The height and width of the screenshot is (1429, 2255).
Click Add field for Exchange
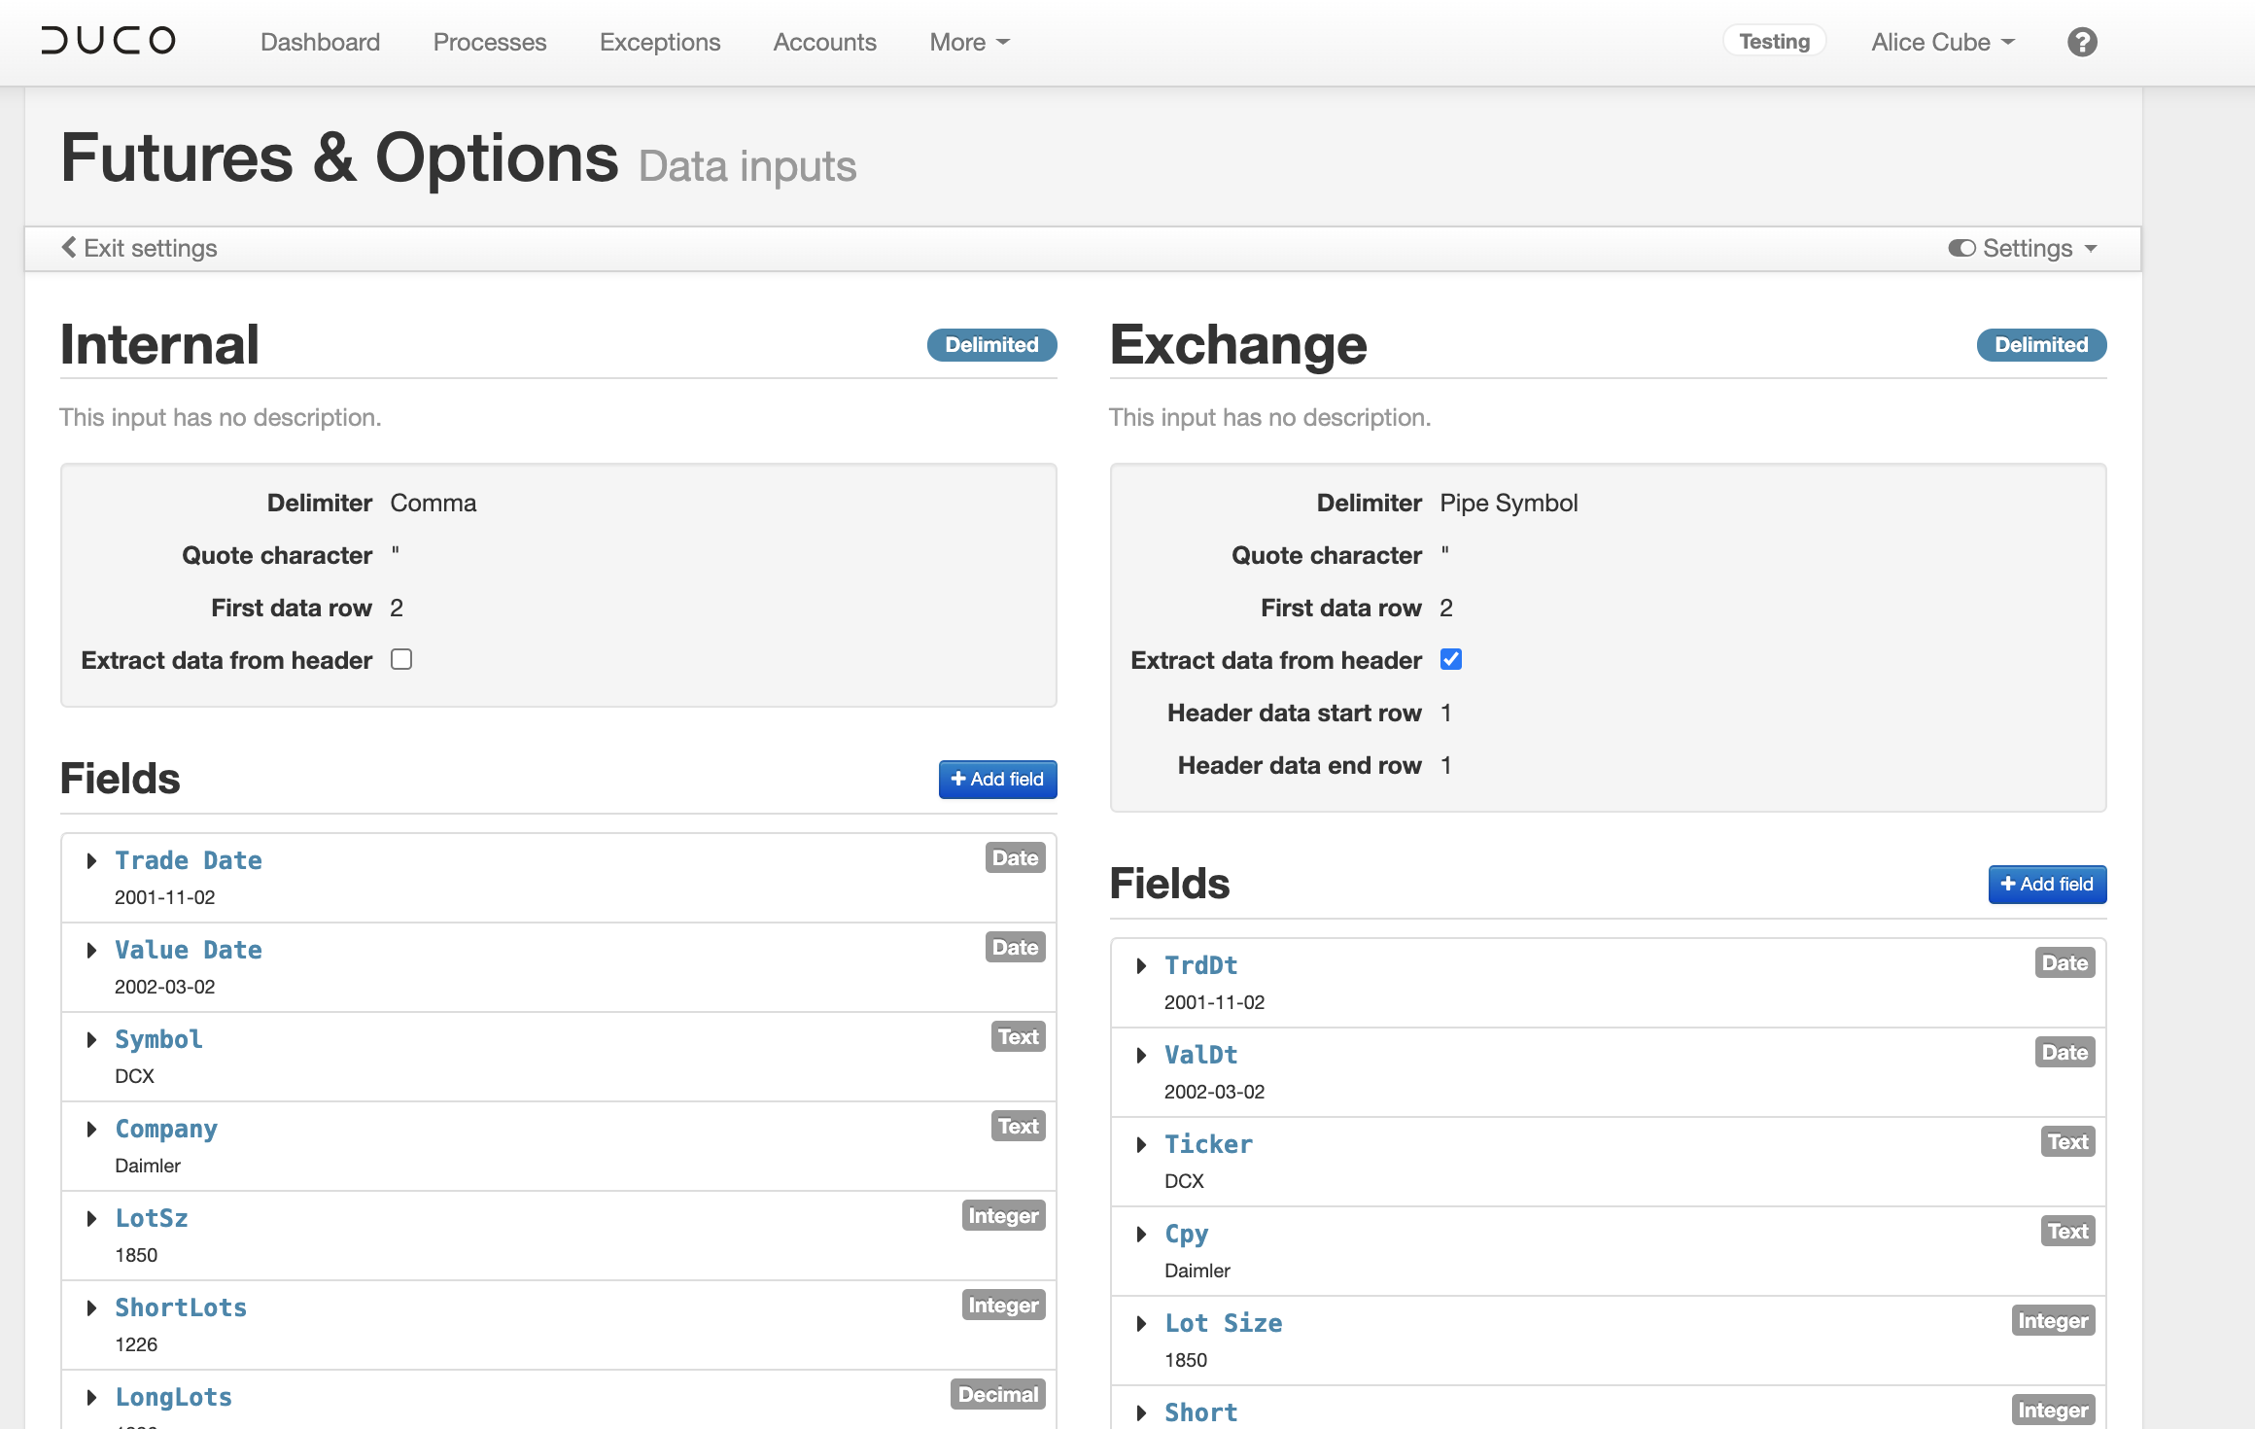[2047, 884]
